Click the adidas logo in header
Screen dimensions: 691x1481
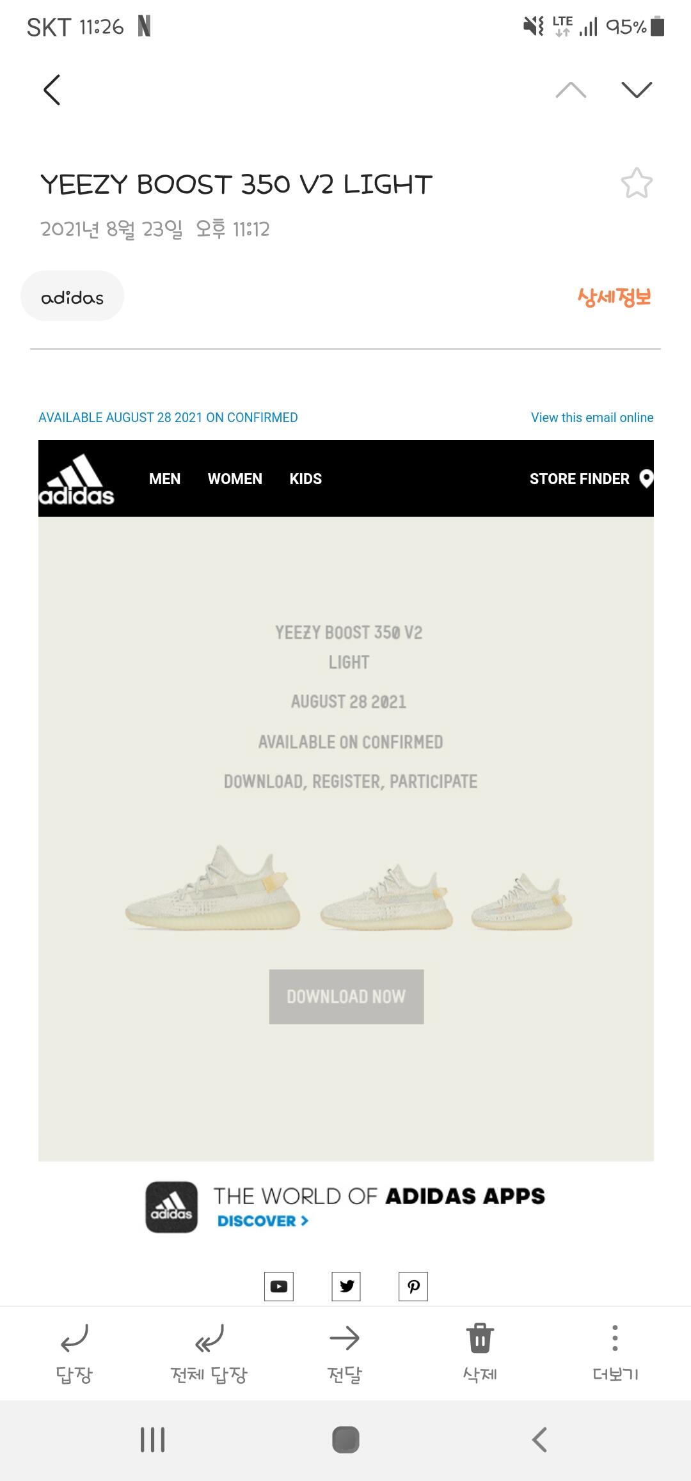click(x=77, y=480)
